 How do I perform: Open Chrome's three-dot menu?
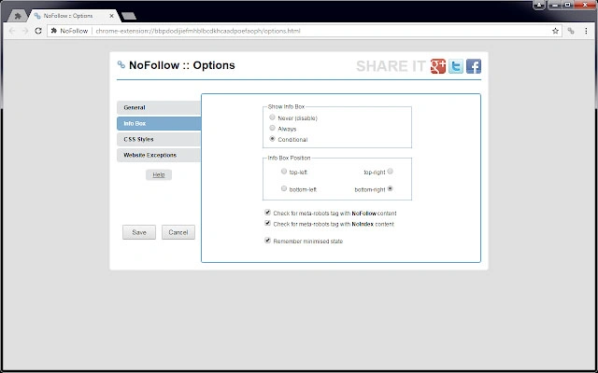click(586, 31)
